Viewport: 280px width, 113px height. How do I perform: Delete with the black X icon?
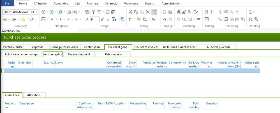148,12
